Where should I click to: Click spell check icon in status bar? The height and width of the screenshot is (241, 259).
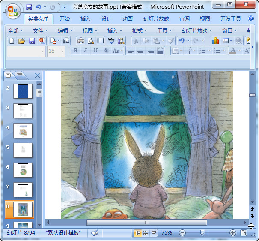95,233
